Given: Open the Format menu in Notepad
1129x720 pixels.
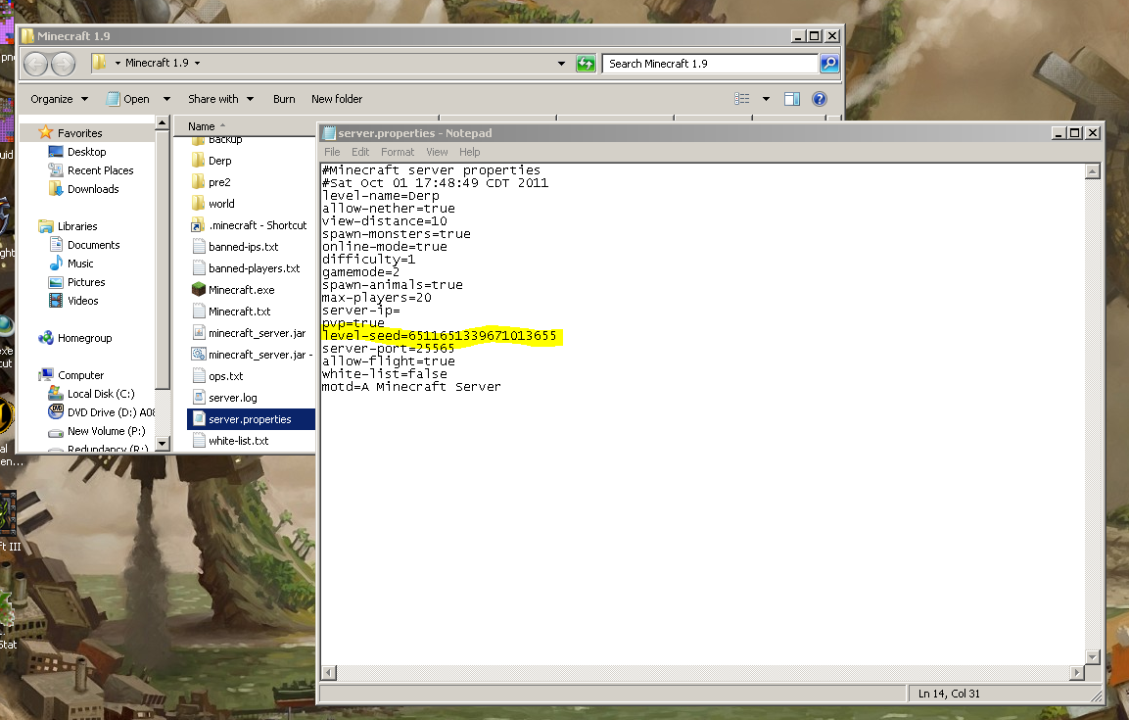Looking at the screenshot, I should (398, 152).
